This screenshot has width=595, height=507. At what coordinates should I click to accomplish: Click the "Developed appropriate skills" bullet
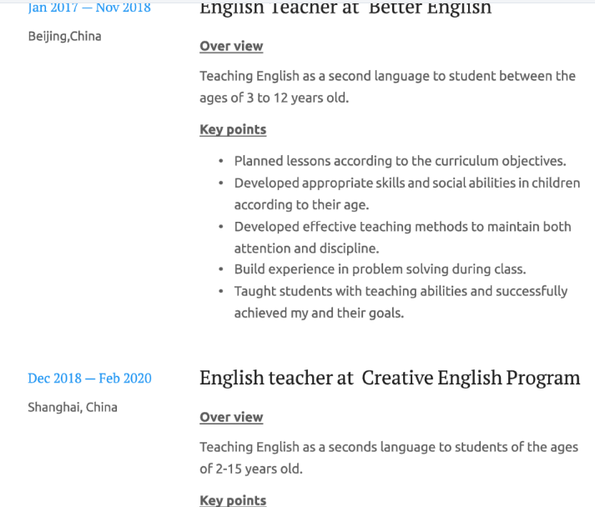point(406,183)
